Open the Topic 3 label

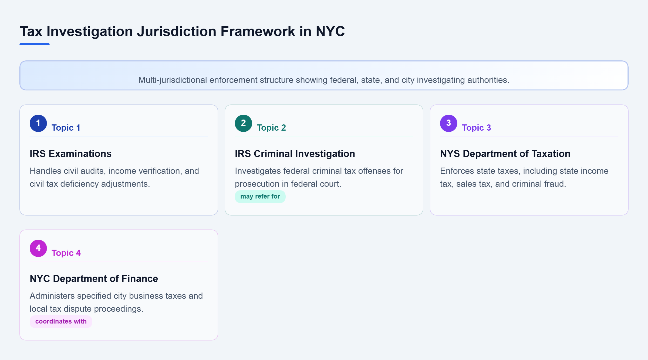pos(476,128)
